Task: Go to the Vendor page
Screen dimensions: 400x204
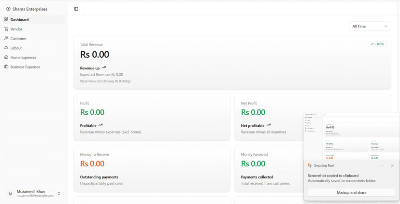Action: (16, 29)
